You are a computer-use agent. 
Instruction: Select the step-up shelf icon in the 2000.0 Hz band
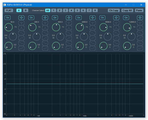pyautogui.click(x=92, y=48)
